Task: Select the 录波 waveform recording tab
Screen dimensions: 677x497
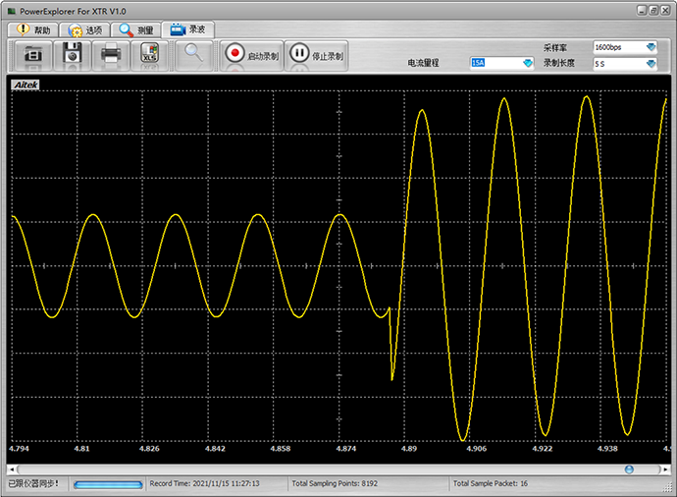Action: (187, 29)
